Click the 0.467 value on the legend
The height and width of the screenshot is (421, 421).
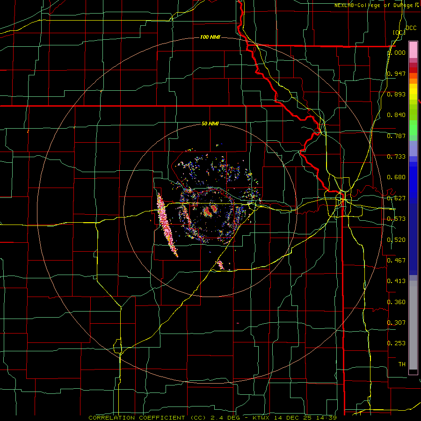point(396,260)
